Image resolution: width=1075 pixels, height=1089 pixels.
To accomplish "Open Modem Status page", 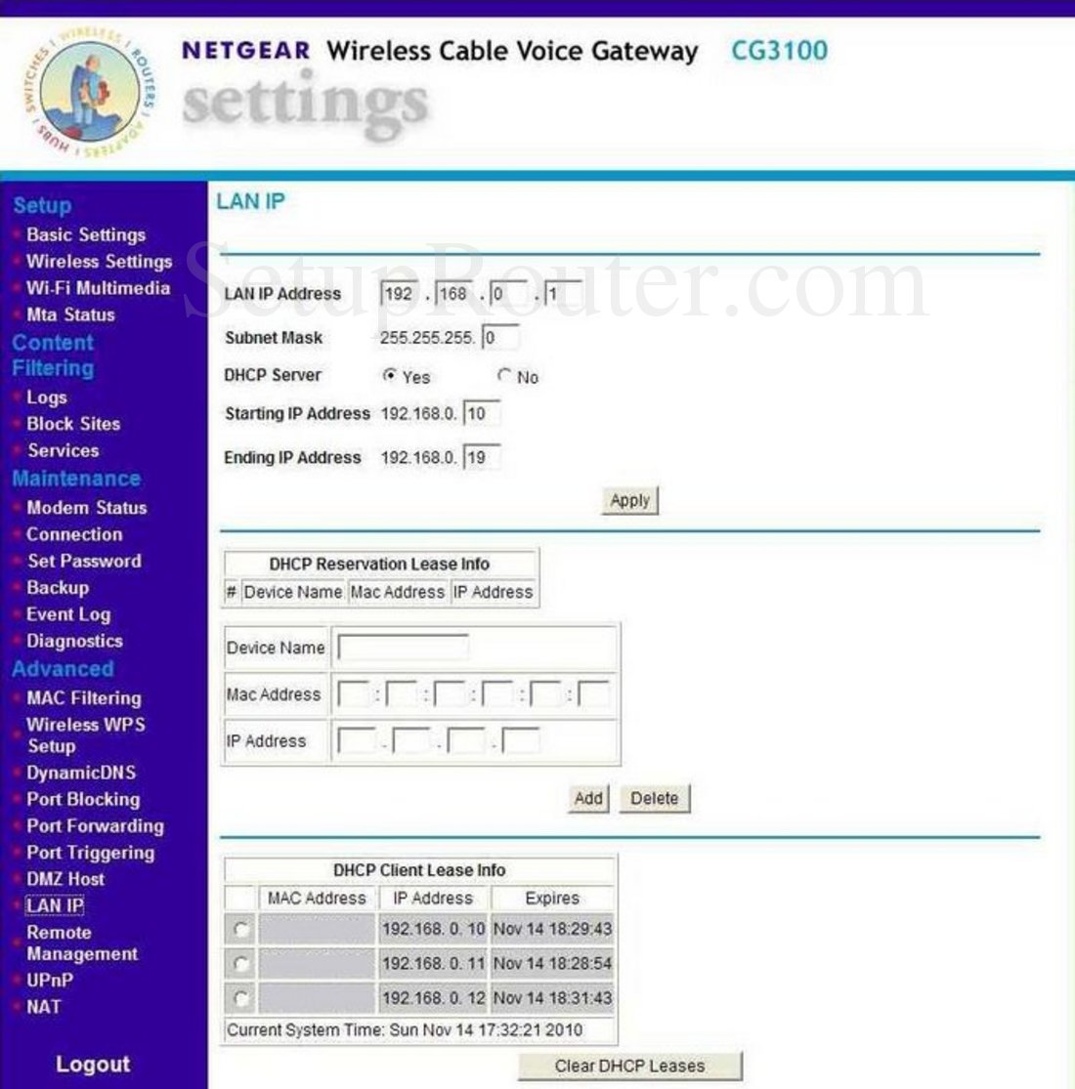I will pyautogui.click(x=87, y=508).
